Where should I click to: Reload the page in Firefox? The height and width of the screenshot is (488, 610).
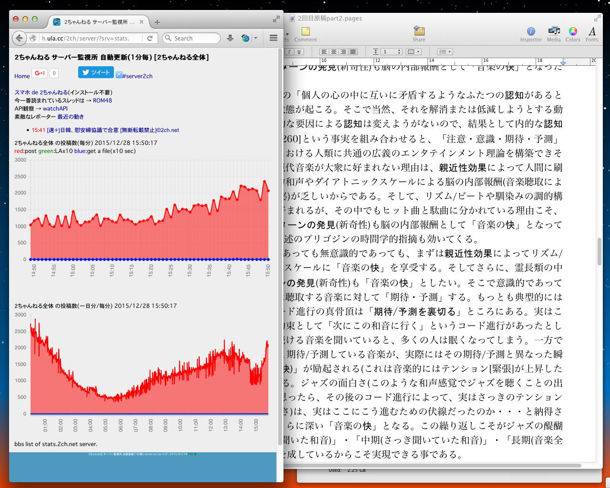pos(150,38)
